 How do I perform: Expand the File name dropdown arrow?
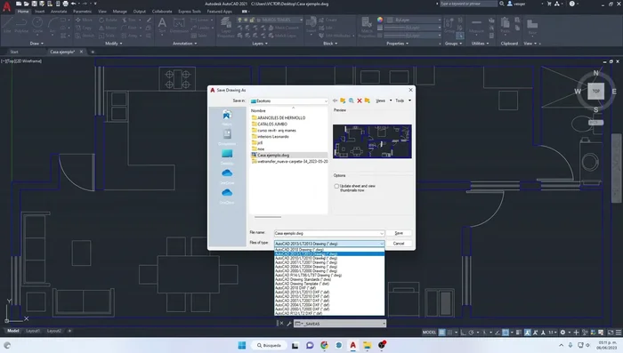click(x=382, y=234)
